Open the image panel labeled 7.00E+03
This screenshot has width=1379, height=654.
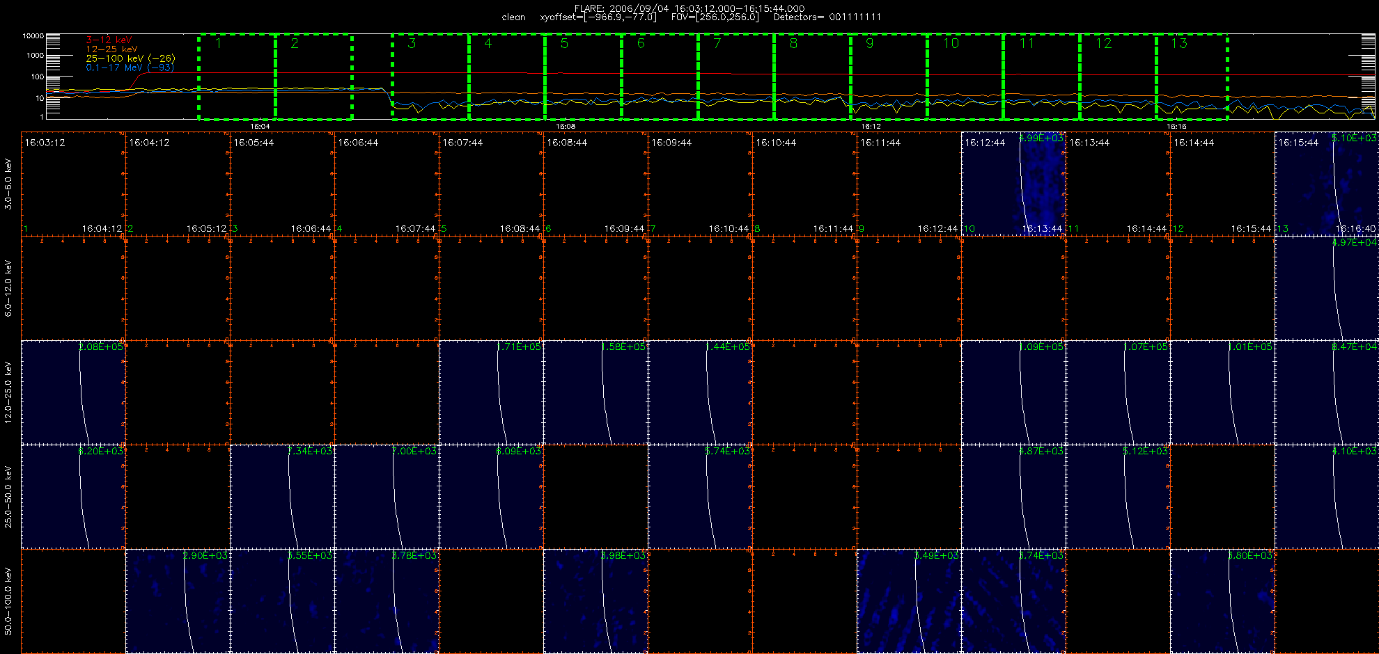click(x=387, y=497)
